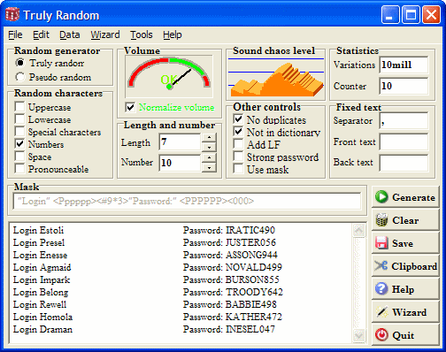
Task: Click into the Front text field
Action: click(x=404, y=142)
